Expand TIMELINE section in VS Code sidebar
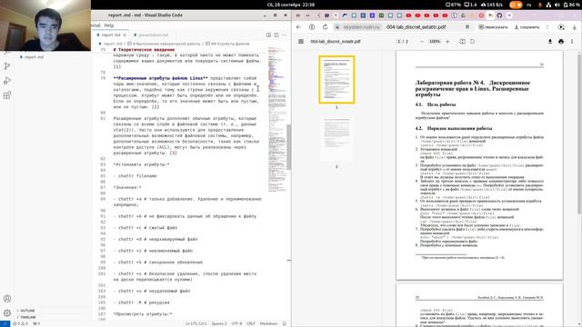Viewport: 582px width, 327px height. click(x=28, y=317)
